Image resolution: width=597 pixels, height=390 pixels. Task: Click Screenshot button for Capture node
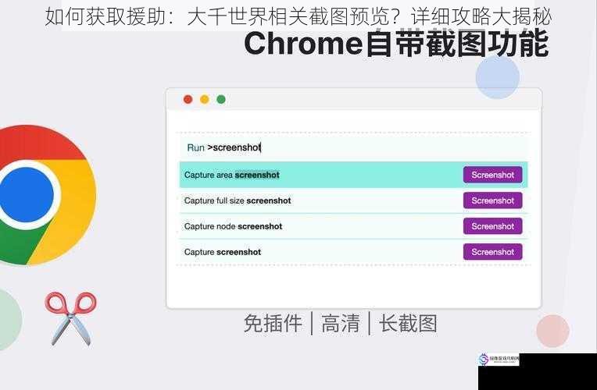click(x=492, y=226)
